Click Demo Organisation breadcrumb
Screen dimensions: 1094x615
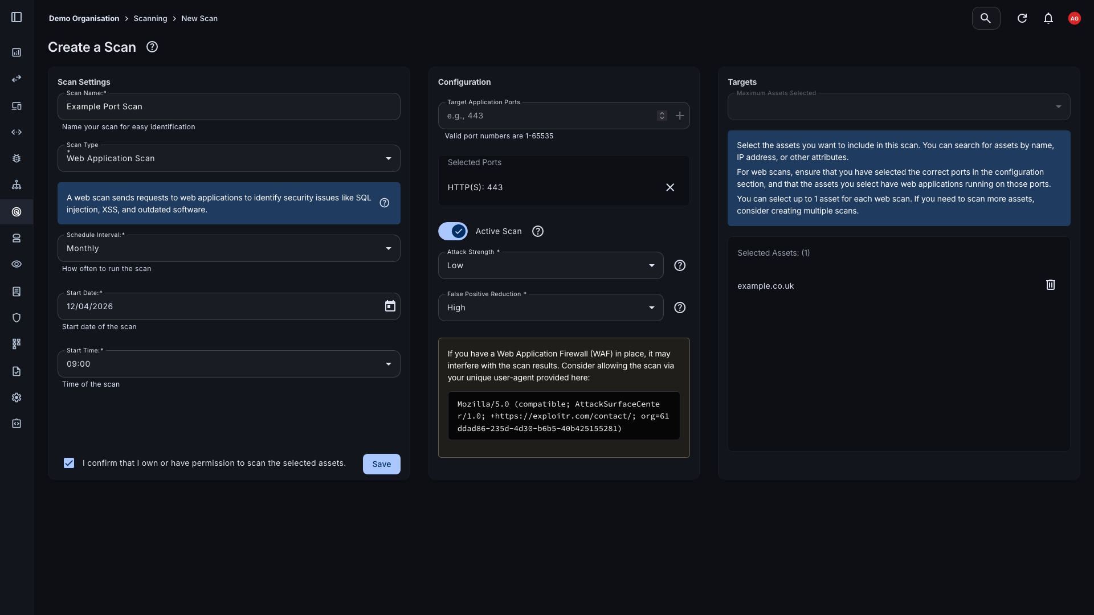tap(84, 18)
